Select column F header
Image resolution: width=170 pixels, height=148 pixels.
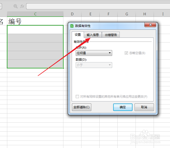[109, 14]
